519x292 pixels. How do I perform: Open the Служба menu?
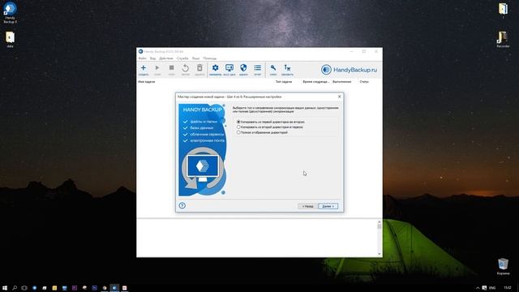[x=182, y=58]
